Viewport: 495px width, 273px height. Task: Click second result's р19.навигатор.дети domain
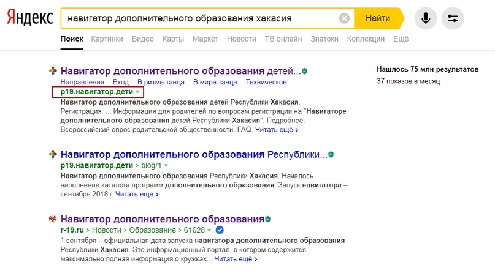[96, 166]
